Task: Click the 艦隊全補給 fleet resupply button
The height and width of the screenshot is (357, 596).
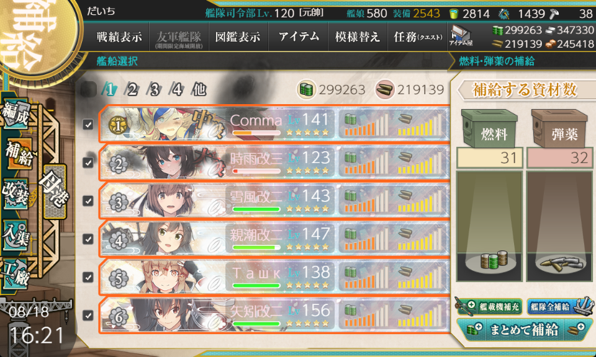Action: point(559,306)
